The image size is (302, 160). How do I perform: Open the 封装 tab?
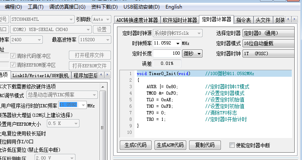tap(280, 20)
